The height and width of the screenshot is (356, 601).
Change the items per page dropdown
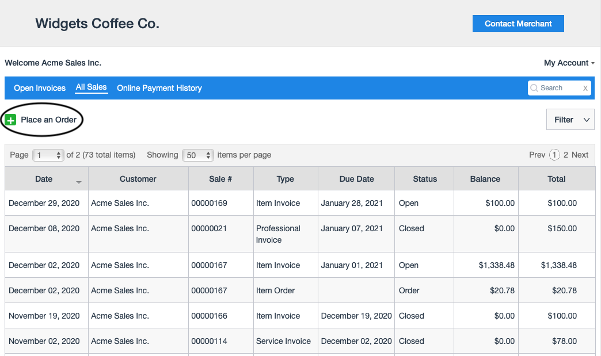tap(197, 155)
